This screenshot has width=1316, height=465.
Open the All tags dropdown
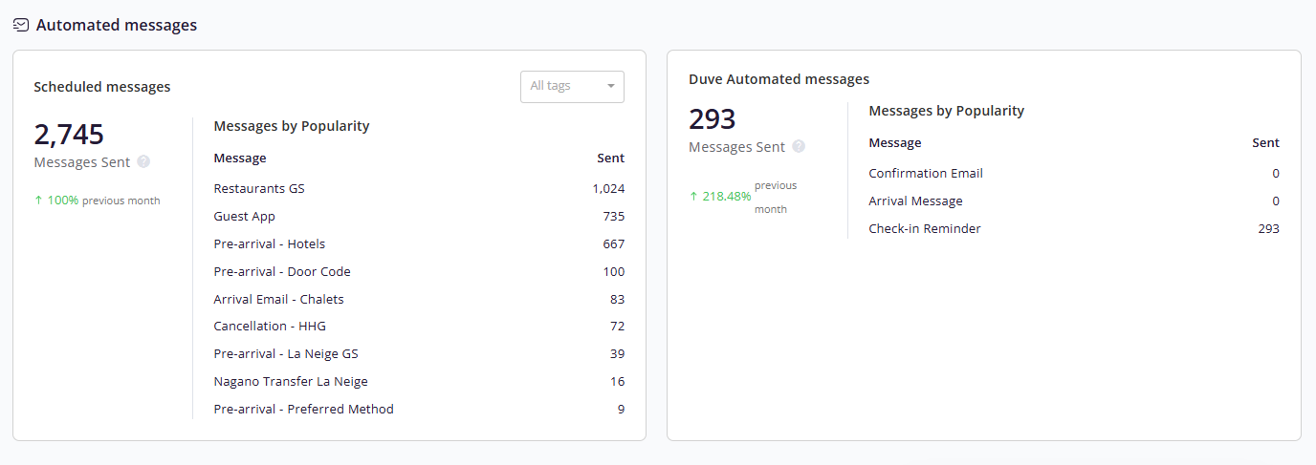point(572,86)
